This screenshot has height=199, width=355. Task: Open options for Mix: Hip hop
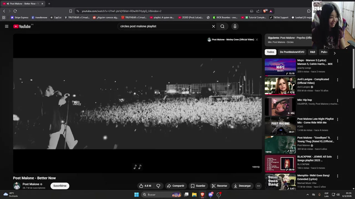click(x=338, y=101)
